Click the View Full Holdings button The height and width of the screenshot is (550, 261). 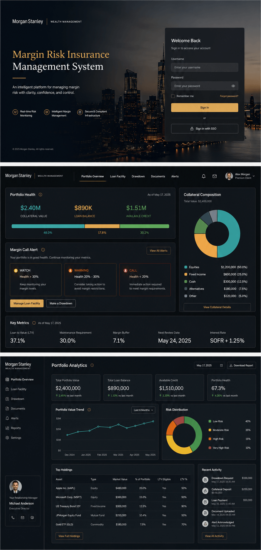click(69, 536)
